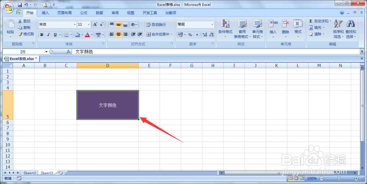
Task: Click the fx insert function button
Action: pyautogui.click(x=68, y=52)
